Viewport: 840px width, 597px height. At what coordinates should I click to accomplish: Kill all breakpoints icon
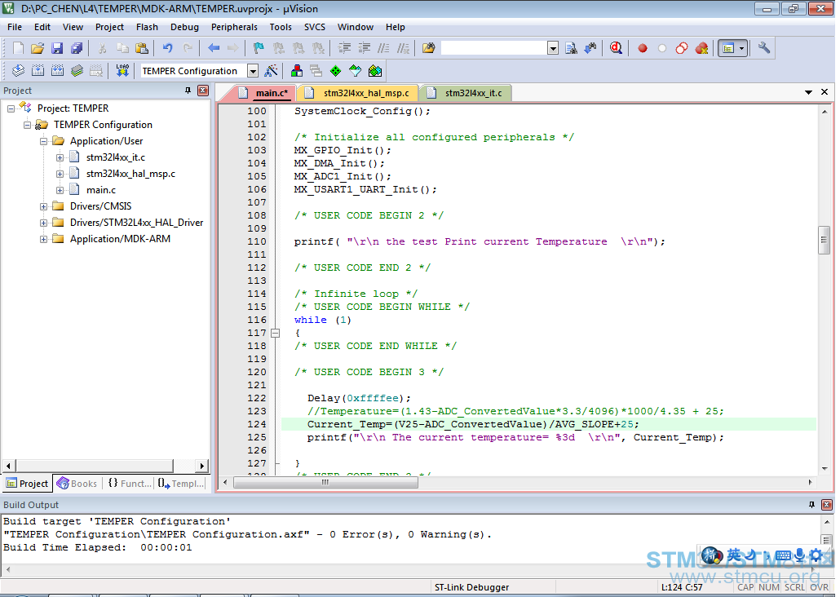(701, 48)
